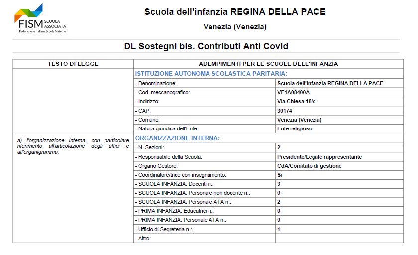Screen dimensions: 418x255
Task: Click the '- Cod. meccanografico:' label
Action: (162, 93)
